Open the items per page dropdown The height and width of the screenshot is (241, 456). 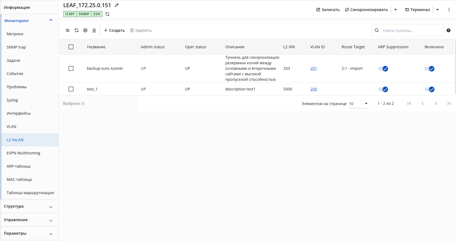358,104
